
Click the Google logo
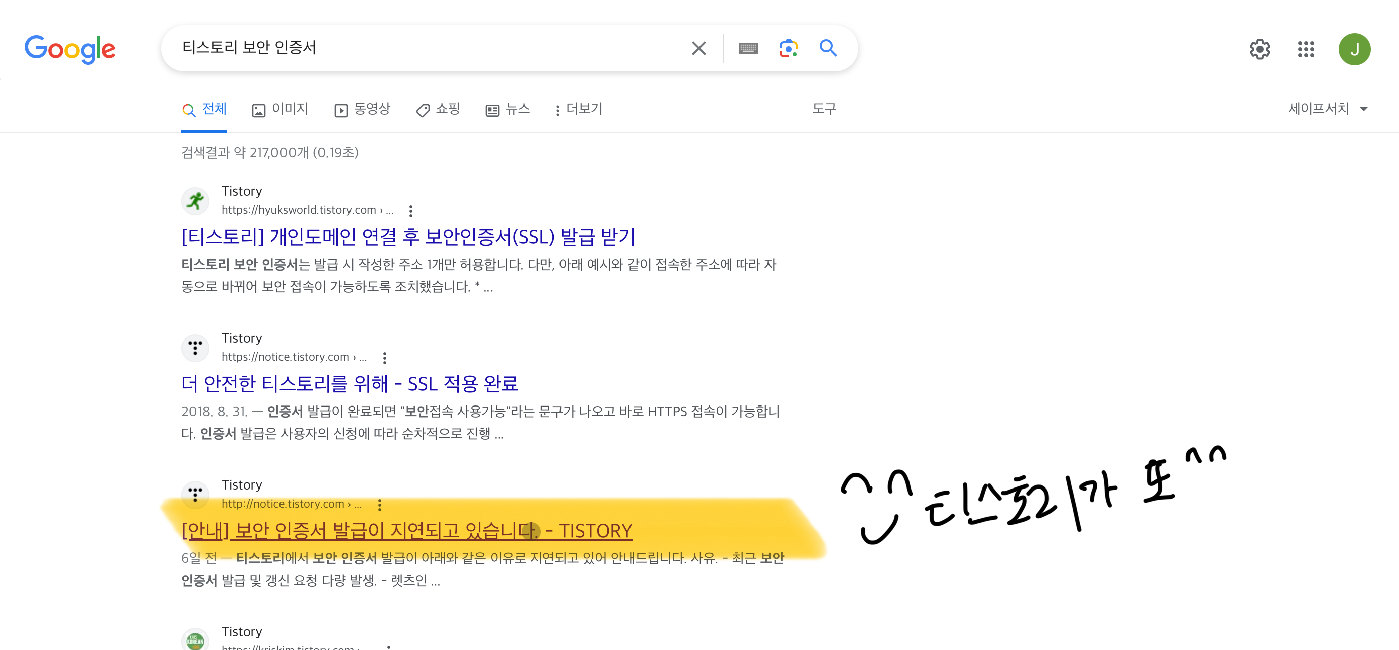click(x=70, y=49)
